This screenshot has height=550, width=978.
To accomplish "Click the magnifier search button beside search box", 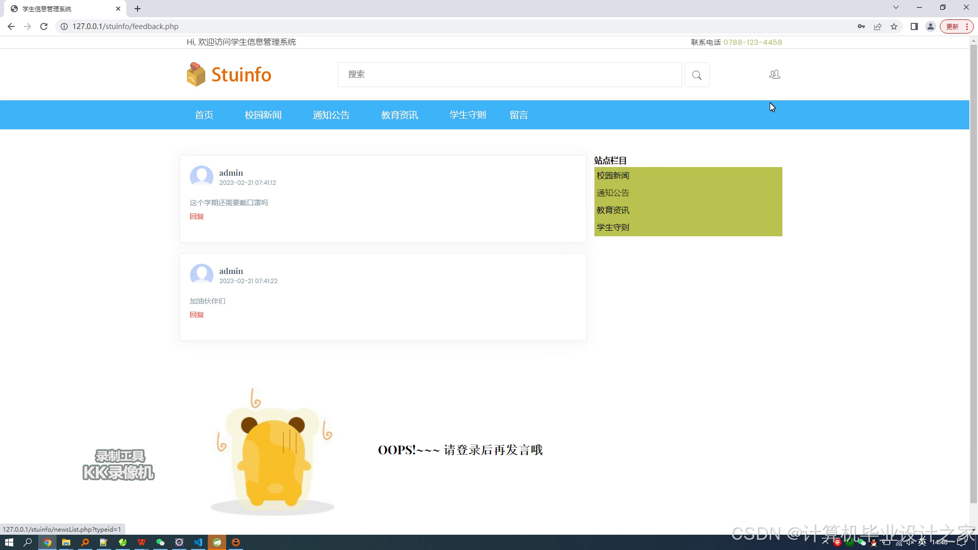I will pyautogui.click(x=697, y=75).
